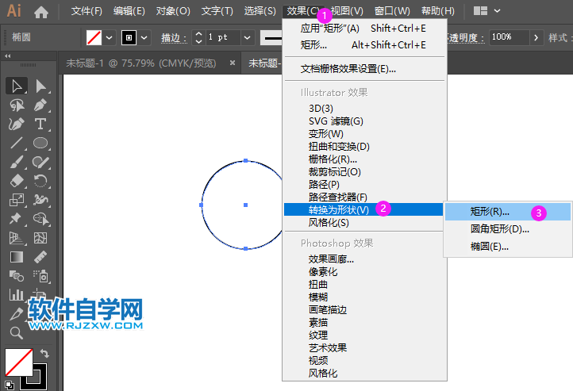Image resolution: width=573 pixels, height=391 pixels.
Task: Open the 窗口(W) menu
Action: click(392, 11)
